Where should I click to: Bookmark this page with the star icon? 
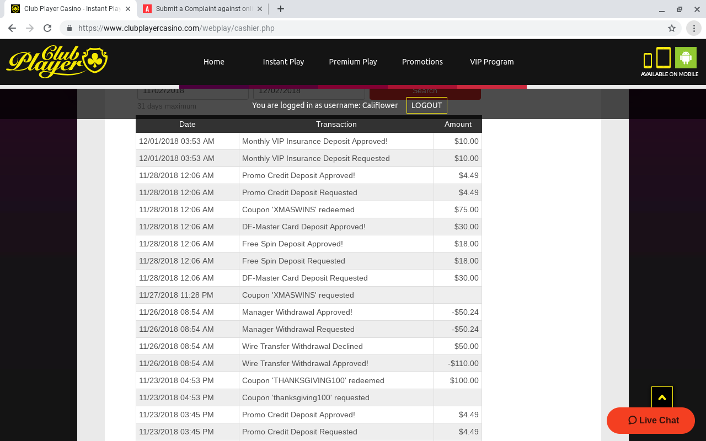click(x=671, y=28)
